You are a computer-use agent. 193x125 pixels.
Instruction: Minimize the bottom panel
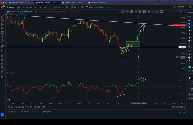pos(180,112)
